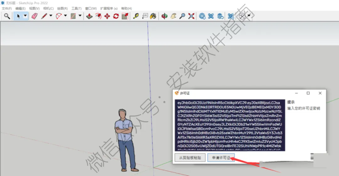Click the 申请许可证 button
Viewport: 339px width, 176px height.
tap(221, 158)
